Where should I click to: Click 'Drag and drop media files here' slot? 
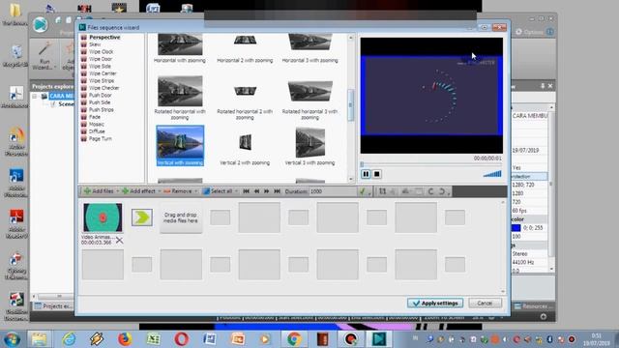(181, 217)
